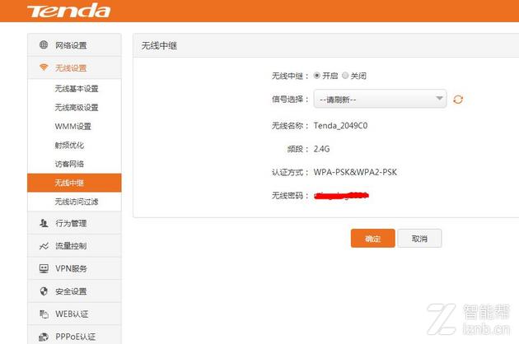Click the chart icon beside 流量控制

44,246
